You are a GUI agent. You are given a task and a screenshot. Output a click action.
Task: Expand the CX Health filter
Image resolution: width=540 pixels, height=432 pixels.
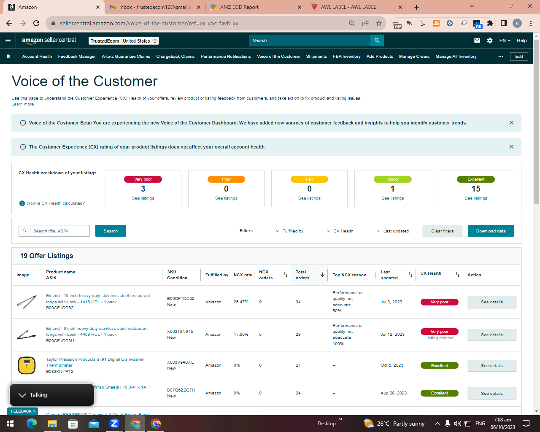point(340,231)
